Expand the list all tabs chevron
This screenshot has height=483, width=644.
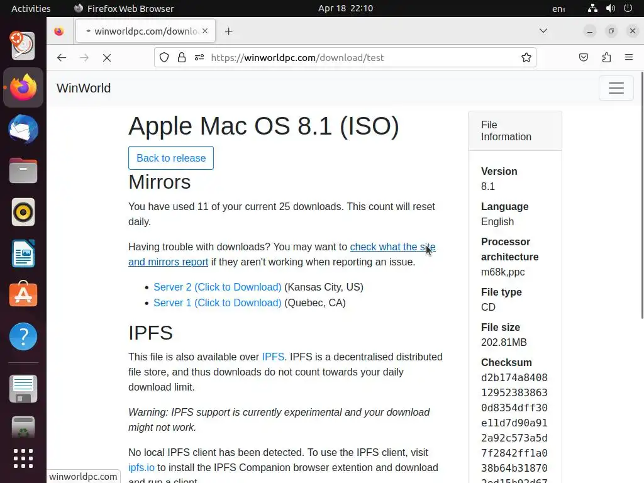click(x=543, y=31)
